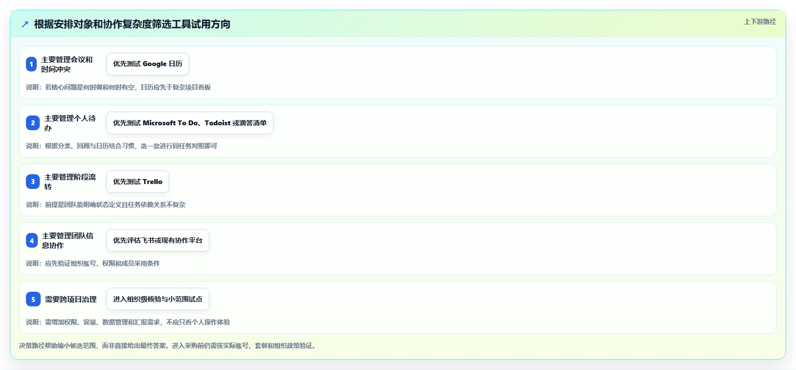The height and width of the screenshot is (370, 796).
Task: Click the note 前提是团队能明确状态定义
Action: (106, 205)
